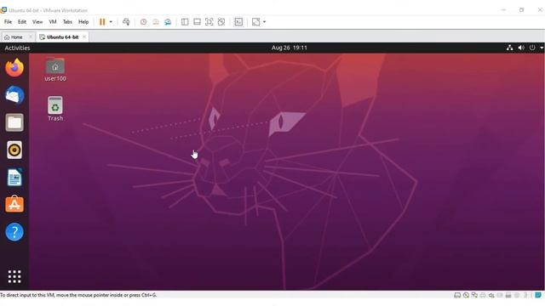The image size is (545, 306).
Task: Open the Ubuntu Activities overview
Action: [x=17, y=48]
